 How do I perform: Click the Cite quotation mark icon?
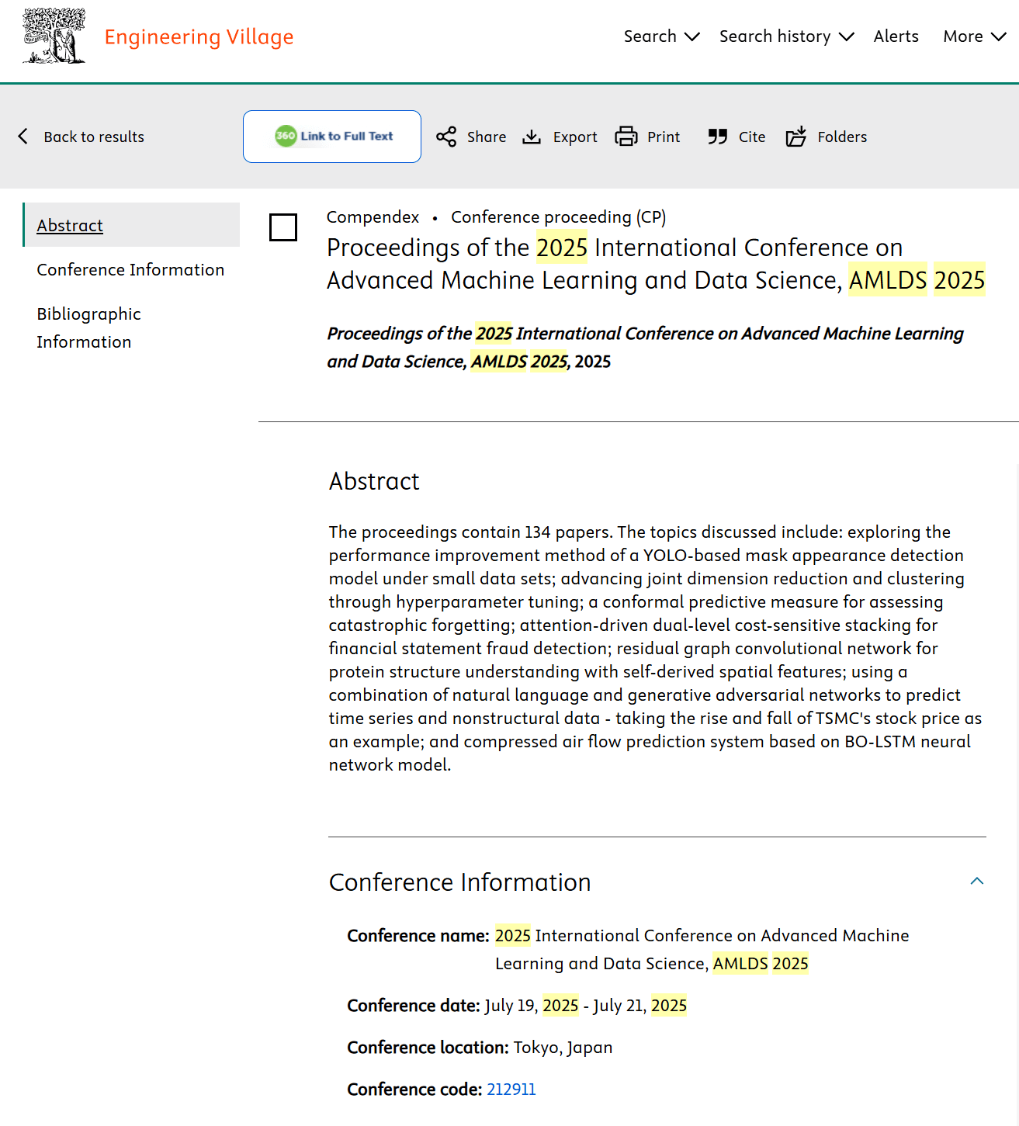[718, 137]
